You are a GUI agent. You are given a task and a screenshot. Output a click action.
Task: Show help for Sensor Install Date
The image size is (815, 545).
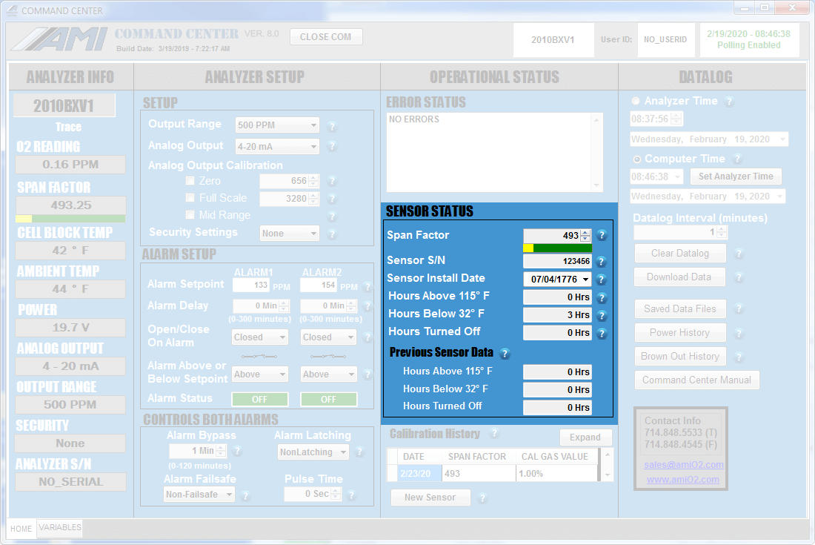tap(602, 280)
